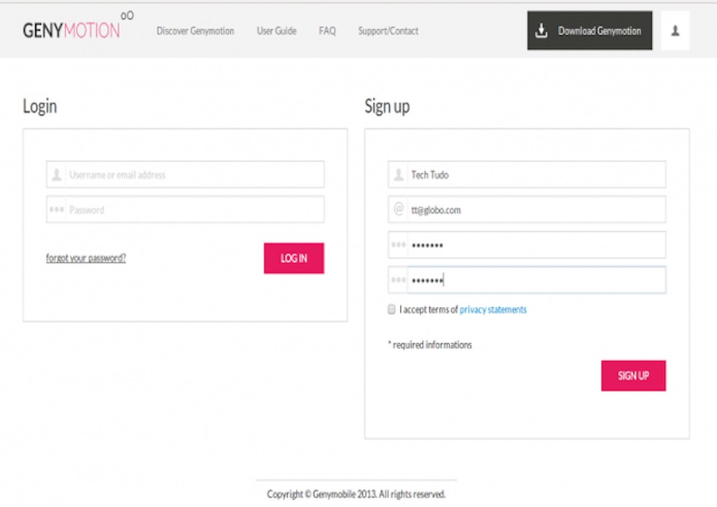Image resolution: width=717 pixels, height=507 pixels.
Task: Select the dots icon in login password field
Action: point(57,209)
